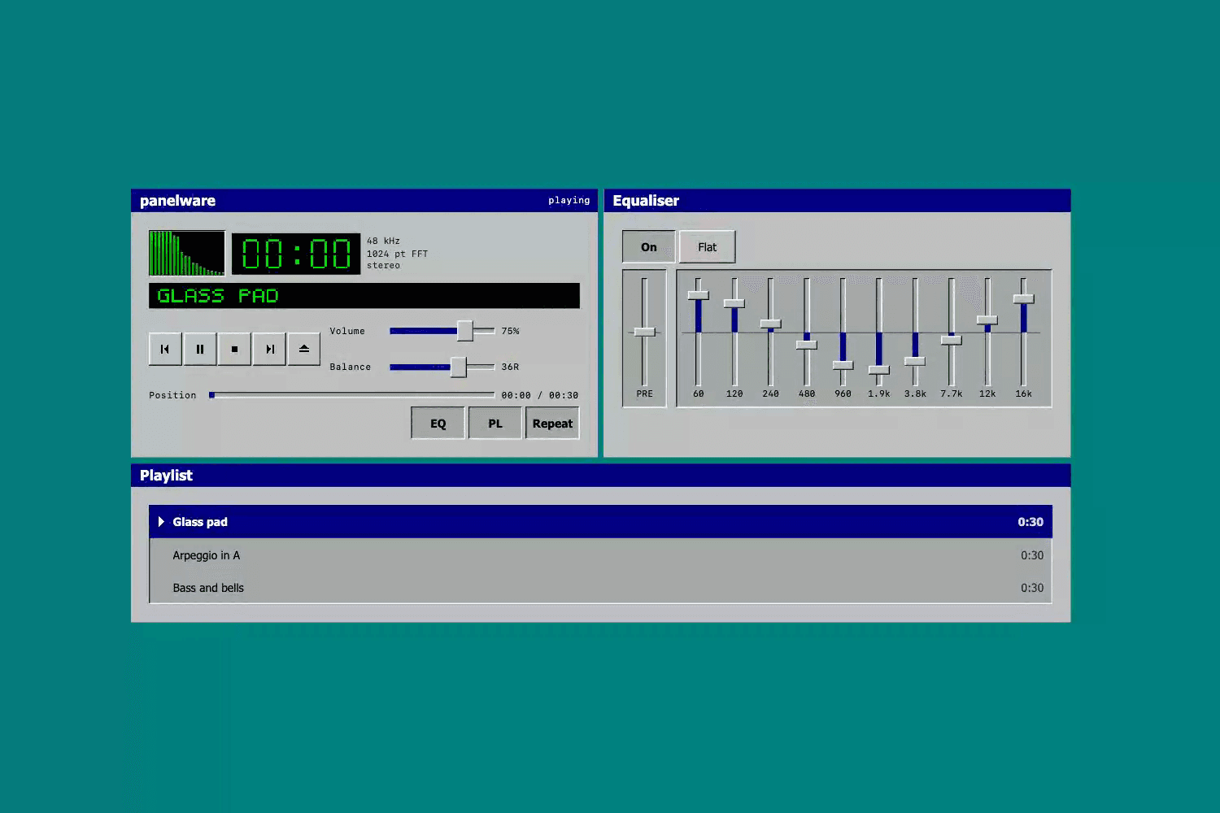Select the Glass pad playlist track

601,522
